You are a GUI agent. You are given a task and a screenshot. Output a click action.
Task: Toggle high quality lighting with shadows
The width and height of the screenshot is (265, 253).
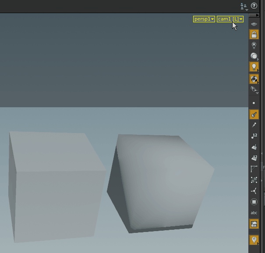coord(254,79)
